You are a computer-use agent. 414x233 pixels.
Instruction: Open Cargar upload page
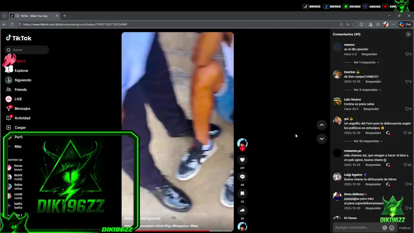(x=16, y=128)
